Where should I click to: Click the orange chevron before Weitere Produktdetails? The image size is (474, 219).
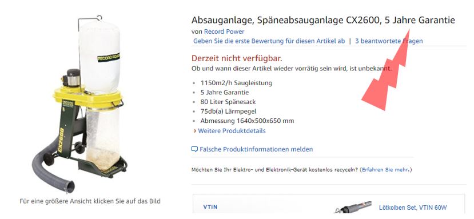(x=195, y=131)
